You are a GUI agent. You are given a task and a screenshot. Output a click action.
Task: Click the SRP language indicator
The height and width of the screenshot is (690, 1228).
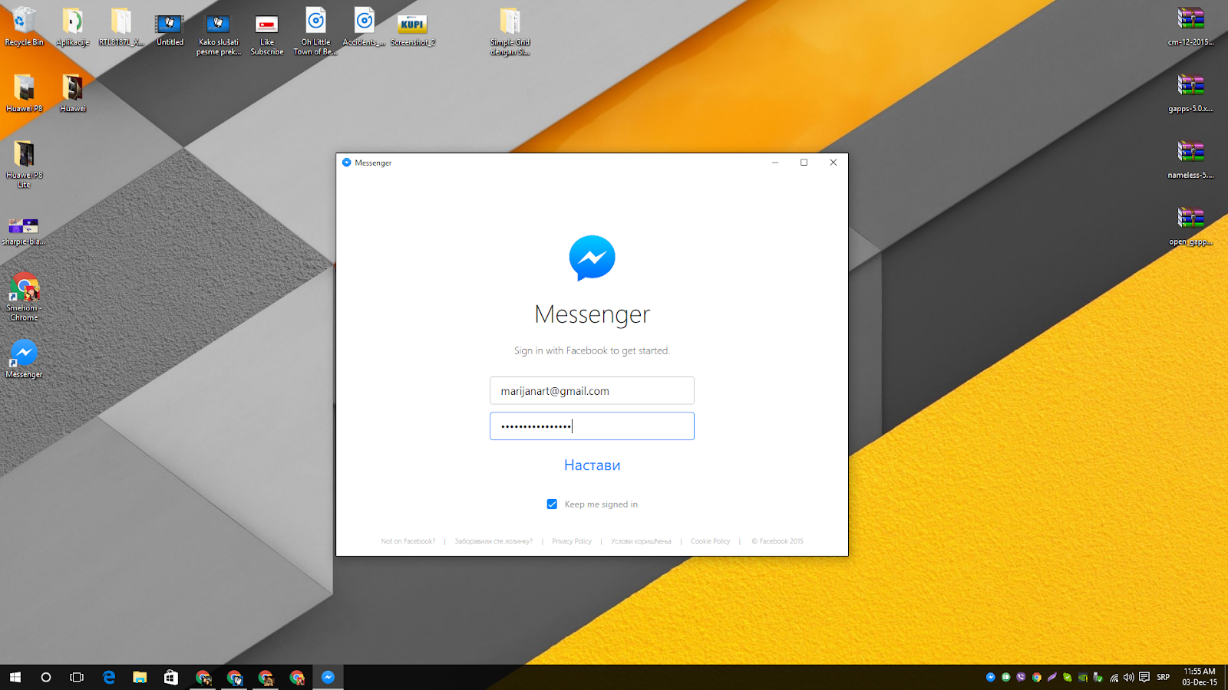pos(1164,677)
